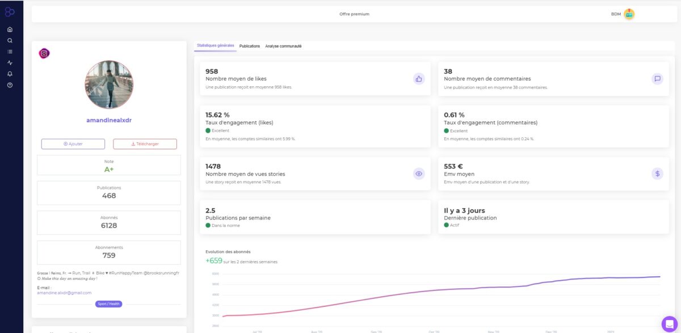Click the amandine.alxdr@gmail.com email link
This screenshot has width=681, height=333.
(x=64, y=293)
